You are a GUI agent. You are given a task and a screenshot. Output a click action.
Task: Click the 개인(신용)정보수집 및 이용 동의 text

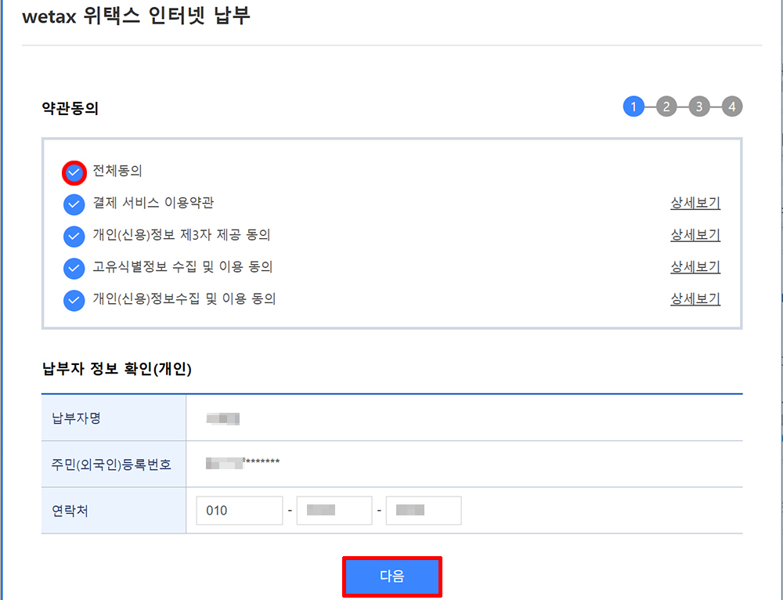click(x=184, y=298)
